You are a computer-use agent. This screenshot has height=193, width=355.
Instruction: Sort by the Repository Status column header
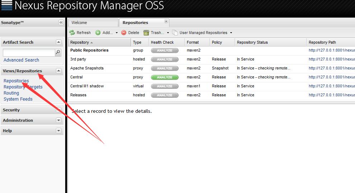click(270, 42)
